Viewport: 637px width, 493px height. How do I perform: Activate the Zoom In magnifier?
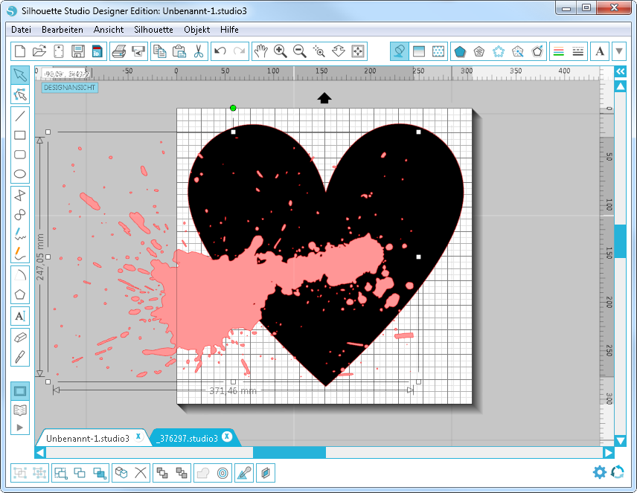[x=280, y=51]
